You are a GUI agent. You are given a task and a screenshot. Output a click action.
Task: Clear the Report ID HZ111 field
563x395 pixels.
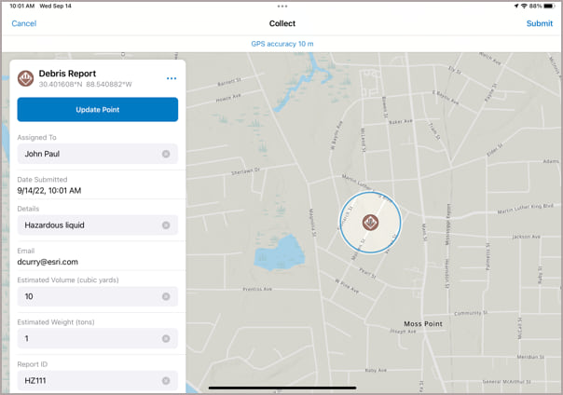coord(166,381)
